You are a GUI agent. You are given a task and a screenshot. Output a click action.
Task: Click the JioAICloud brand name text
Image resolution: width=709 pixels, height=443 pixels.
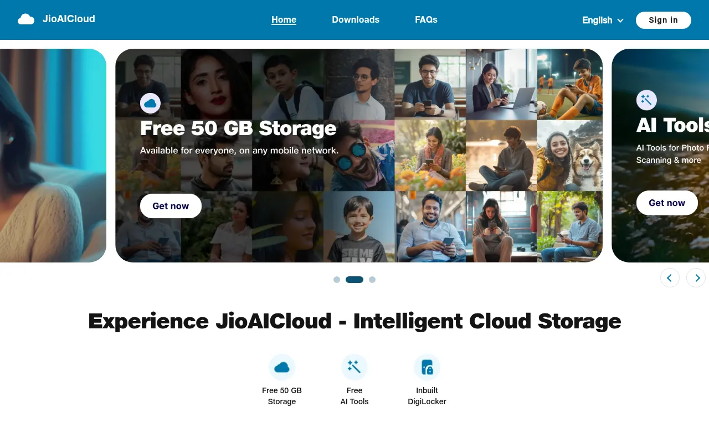[69, 19]
